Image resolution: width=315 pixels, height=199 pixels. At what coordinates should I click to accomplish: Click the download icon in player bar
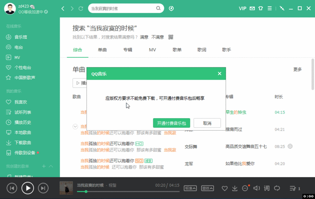(235, 188)
